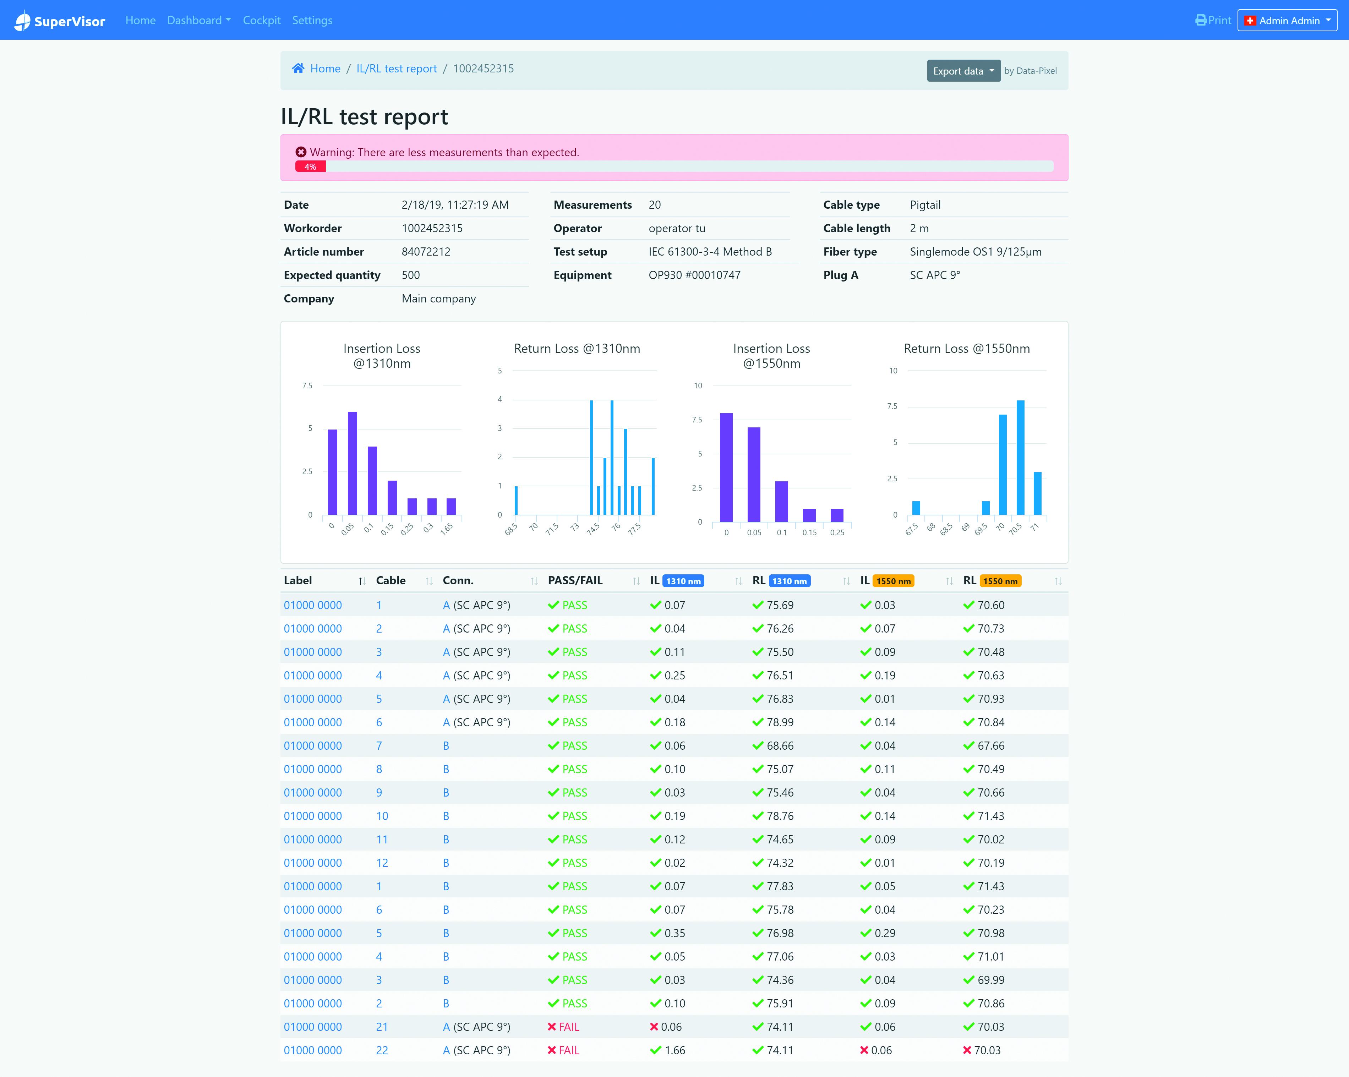Sort by Cable column sort arrows
1349x1077 pixels.
click(428, 581)
